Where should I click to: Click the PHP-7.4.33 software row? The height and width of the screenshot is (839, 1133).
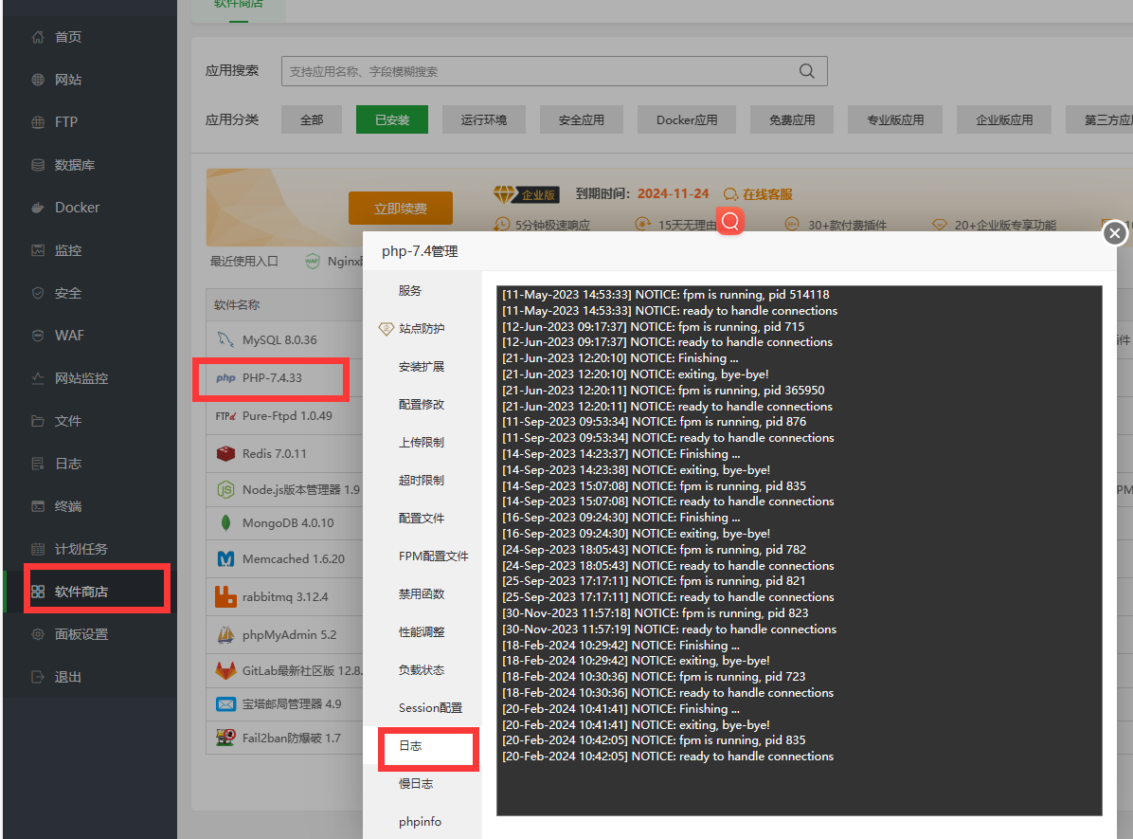284,378
